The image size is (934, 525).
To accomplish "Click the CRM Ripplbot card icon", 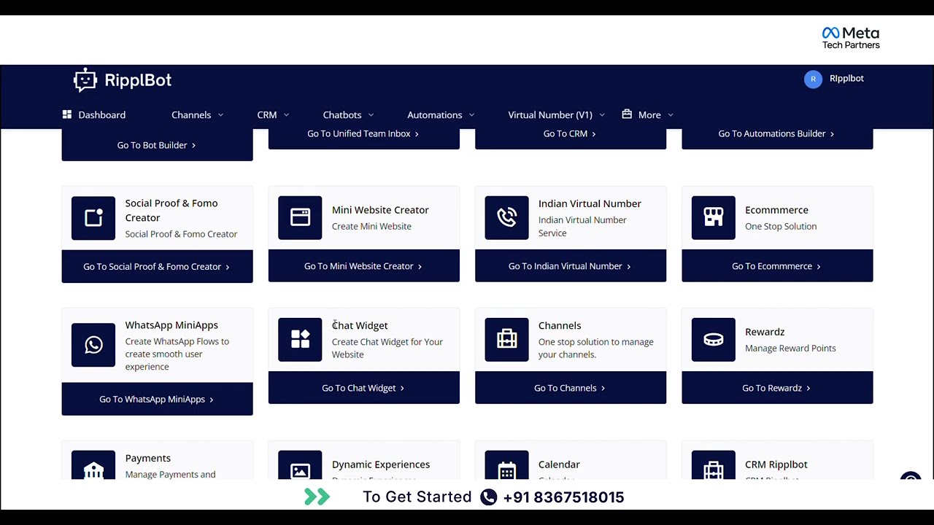I will pyautogui.click(x=713, y=465).
